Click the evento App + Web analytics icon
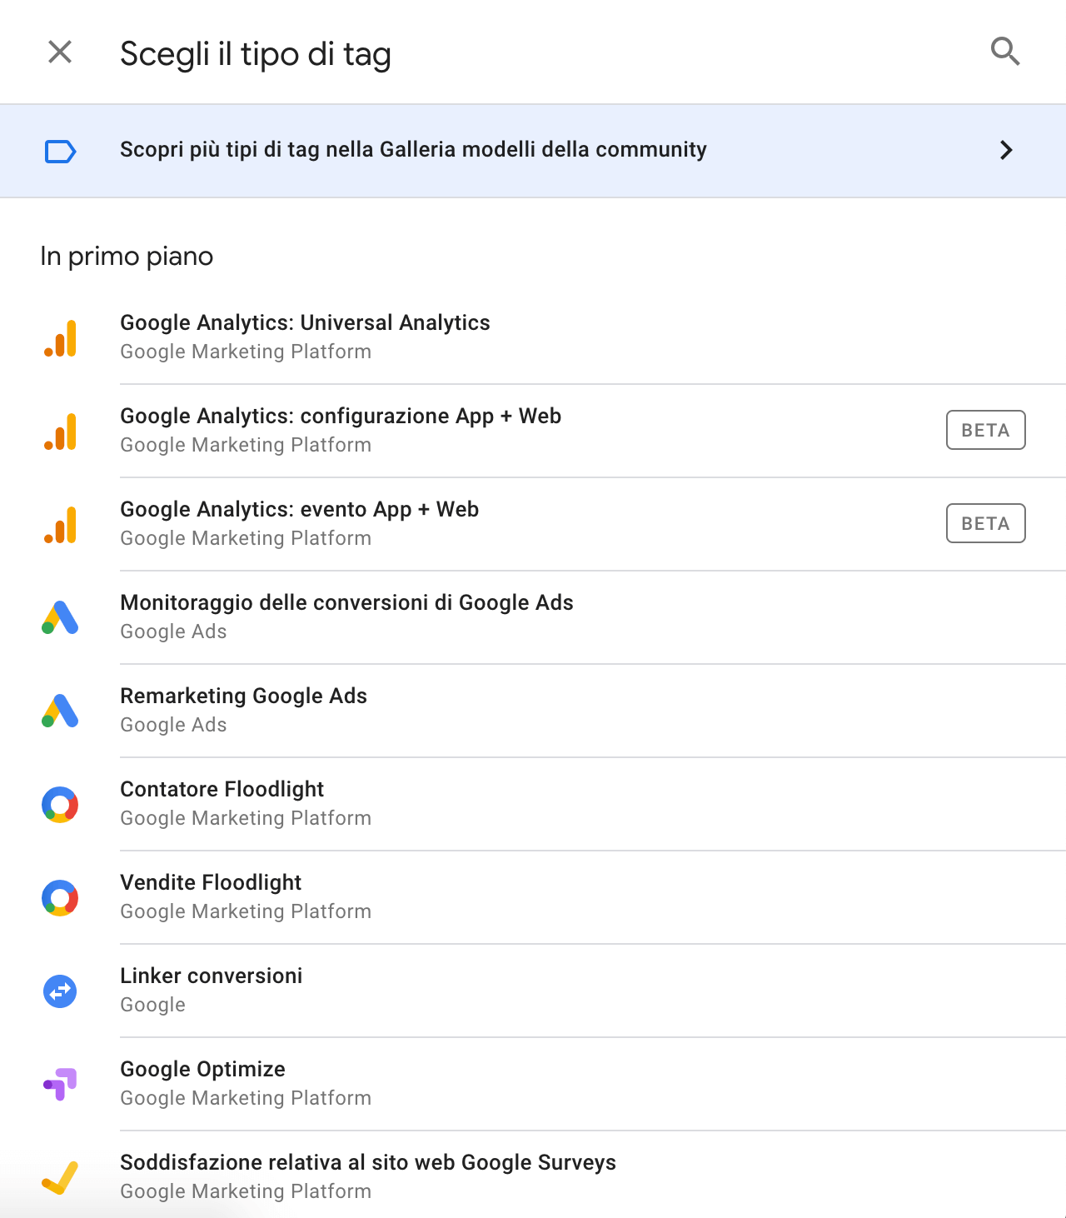Screen dimensions: 1066x1218 60,525
